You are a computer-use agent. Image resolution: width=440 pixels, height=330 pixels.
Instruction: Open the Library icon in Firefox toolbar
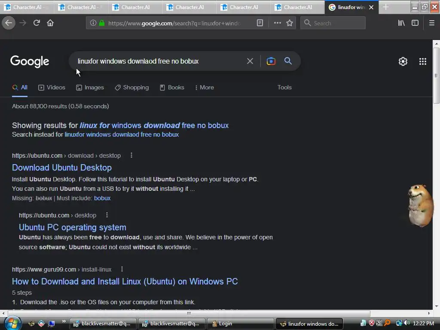(401, 23)
